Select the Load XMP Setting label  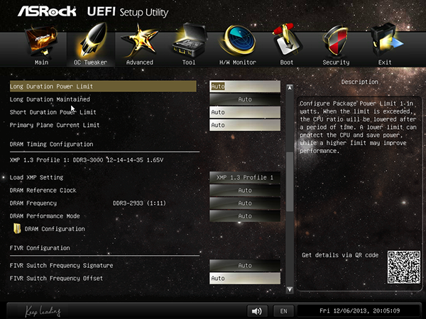pyautogui.click(x=36, y=177)
